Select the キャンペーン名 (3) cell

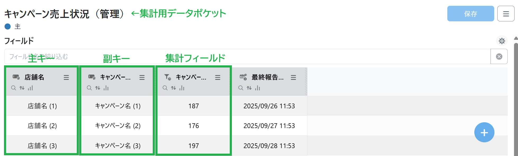(x=118, y=146)
